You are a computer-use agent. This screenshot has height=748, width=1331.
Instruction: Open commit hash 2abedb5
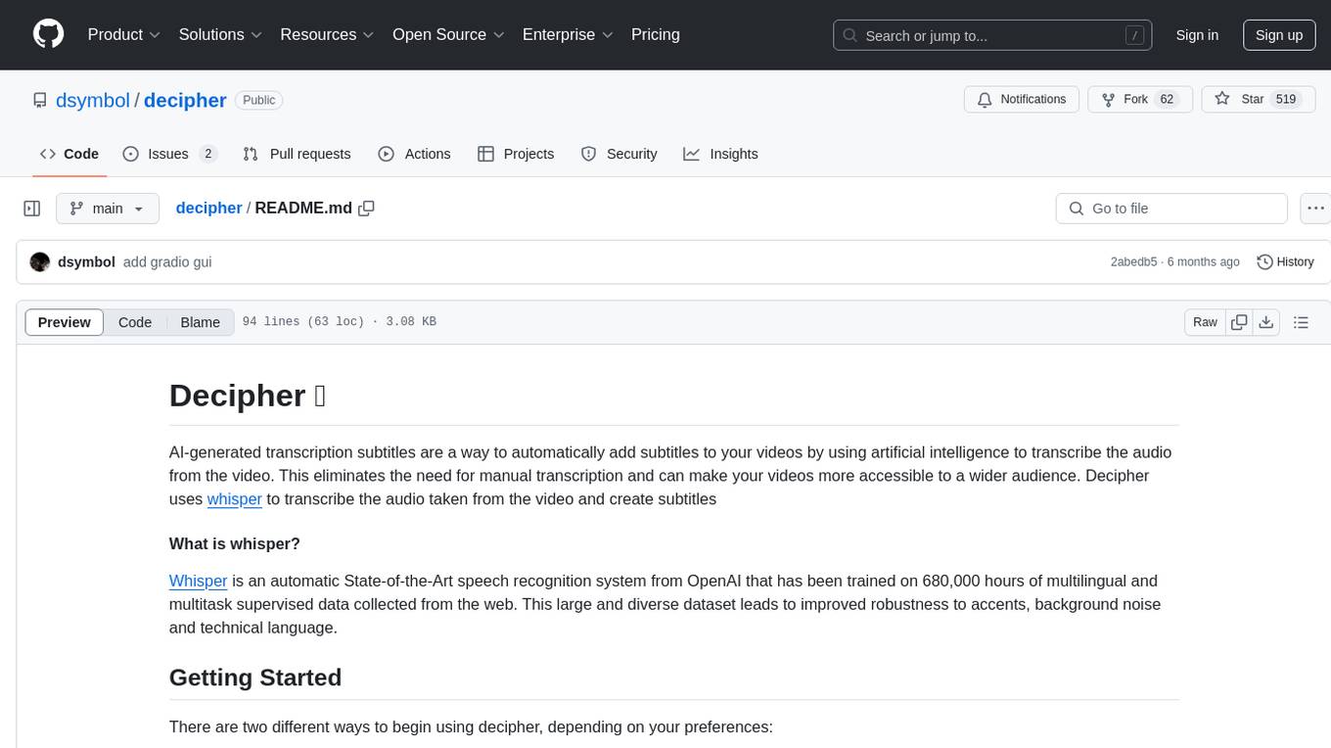tap(1133, 262)
